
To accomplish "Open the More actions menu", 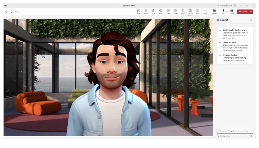I will coord(205,11).
